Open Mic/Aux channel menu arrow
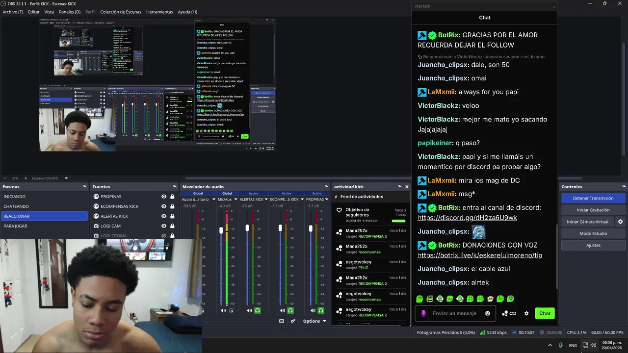628x353 pixels. click(x=235, y=200)
